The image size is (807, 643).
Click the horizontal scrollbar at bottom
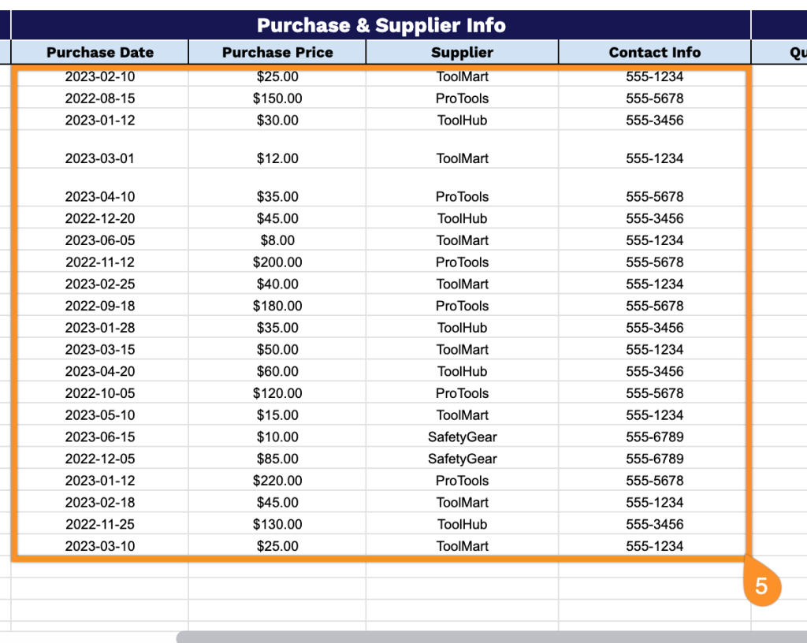[x=492, y=637]
